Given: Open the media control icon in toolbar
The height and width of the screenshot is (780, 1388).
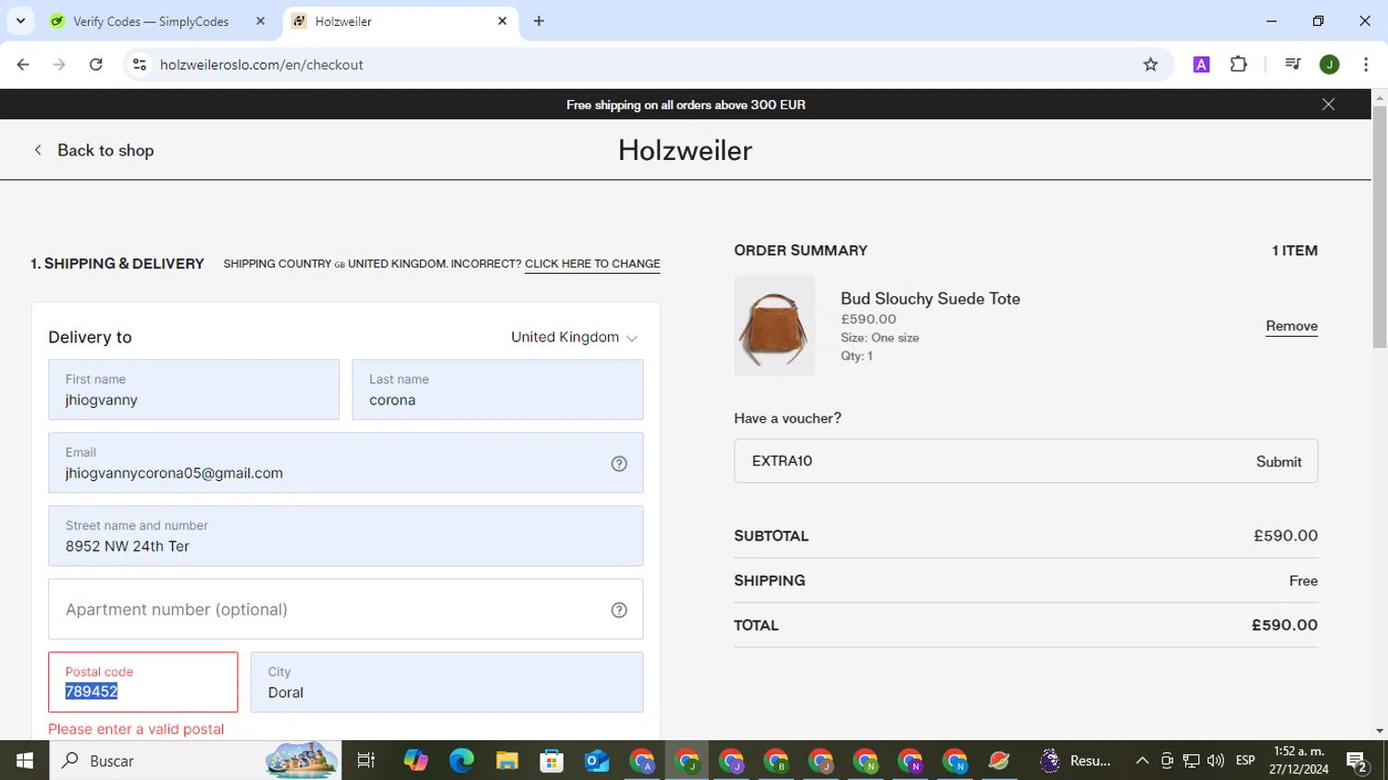Looking at the screenshot, I should [x=1293, y=65].
